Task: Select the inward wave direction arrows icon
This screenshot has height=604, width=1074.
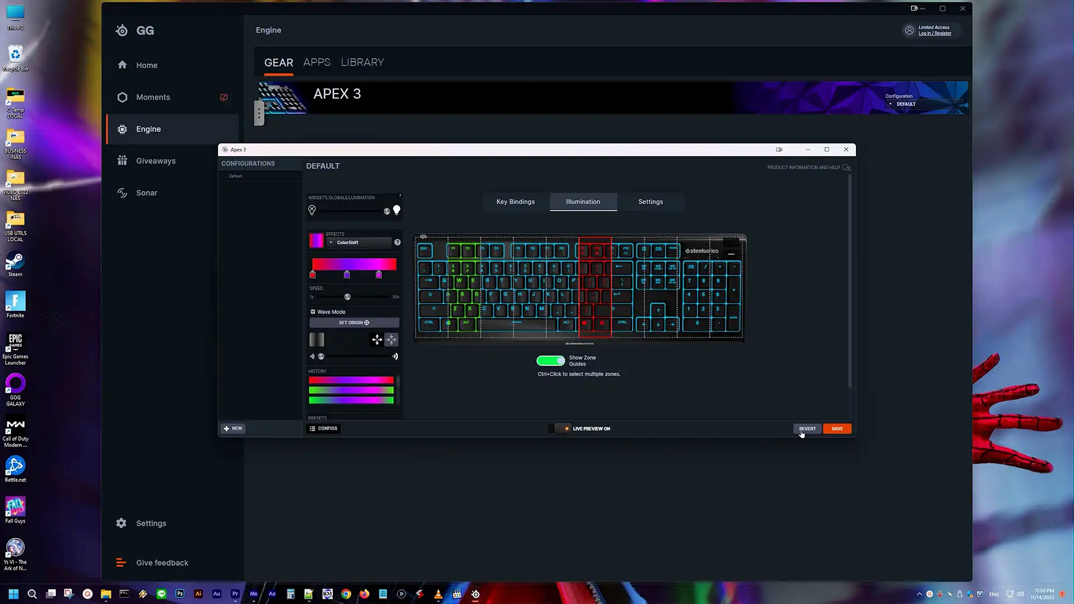Action: coord(392,339)
